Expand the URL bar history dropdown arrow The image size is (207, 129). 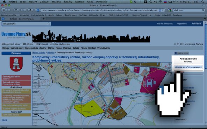coord(163,10)
